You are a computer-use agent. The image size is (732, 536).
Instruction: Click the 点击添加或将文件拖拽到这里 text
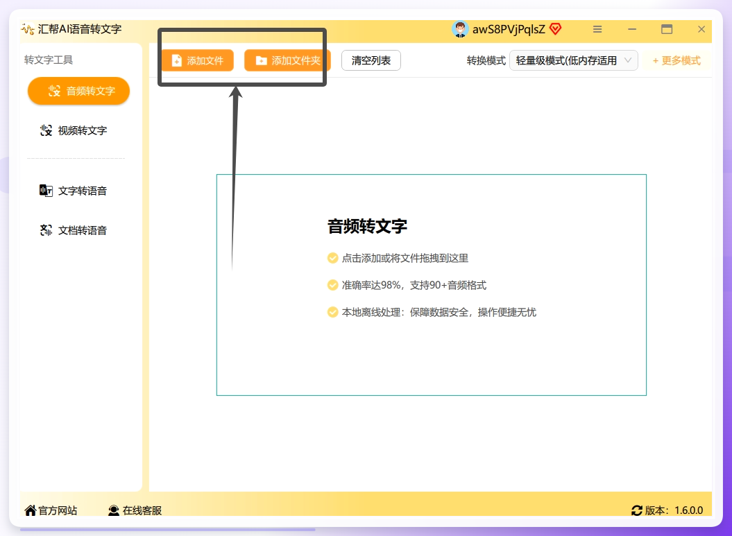pos(405,259)
